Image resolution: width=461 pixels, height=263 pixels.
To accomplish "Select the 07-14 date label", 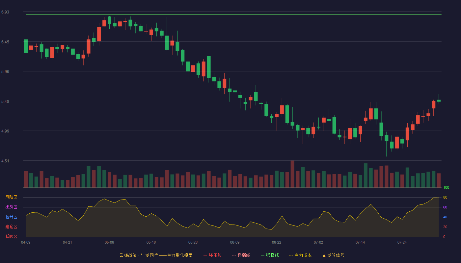I will (360, 242).
